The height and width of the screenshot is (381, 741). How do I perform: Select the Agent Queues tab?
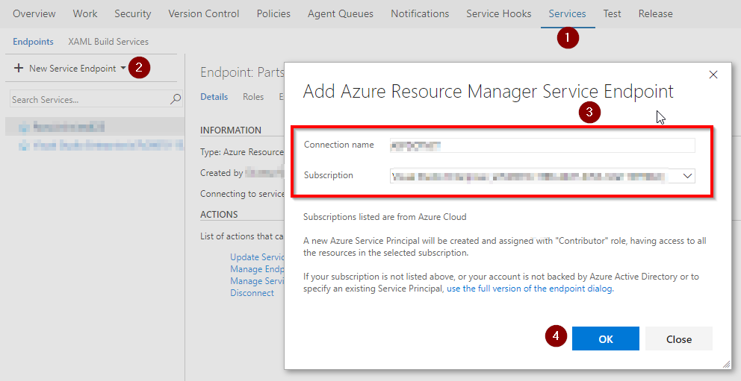[341, 13]
